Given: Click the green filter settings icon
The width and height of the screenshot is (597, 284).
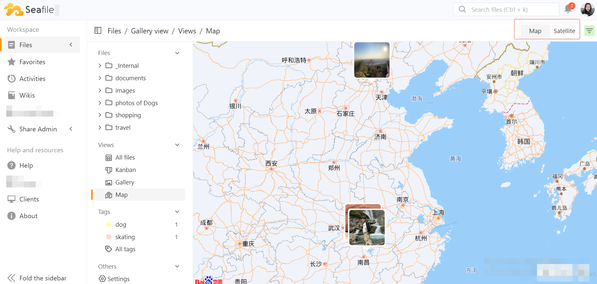Looking at the screenshot, I should [589, 31].
